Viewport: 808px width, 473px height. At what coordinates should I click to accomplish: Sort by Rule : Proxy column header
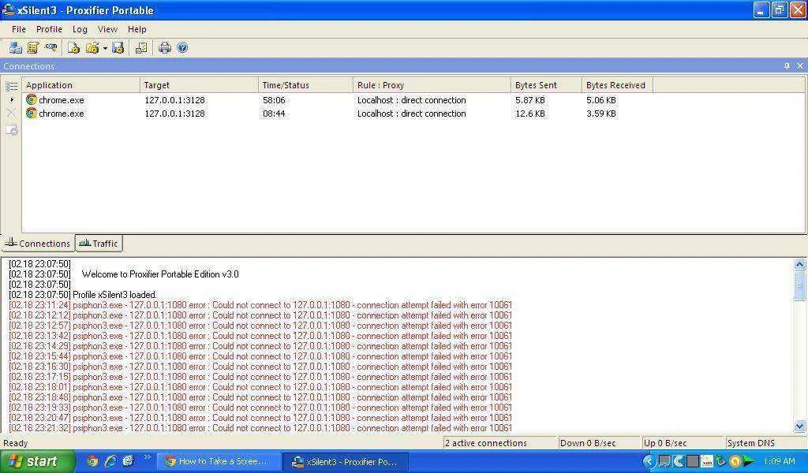click(x=432, y=85)
